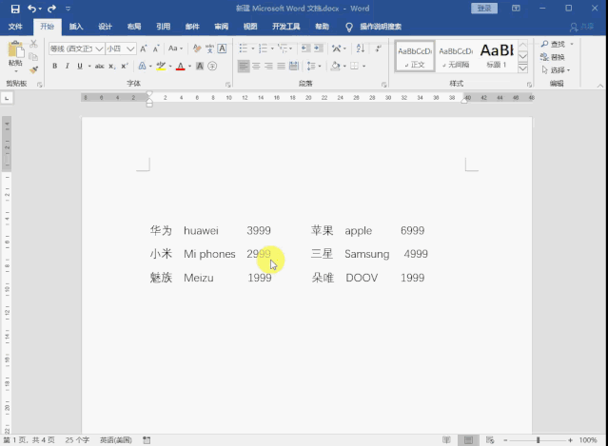Select the 无间隔 style
Viewport: 608px width, 446px height.
point(456,56)
